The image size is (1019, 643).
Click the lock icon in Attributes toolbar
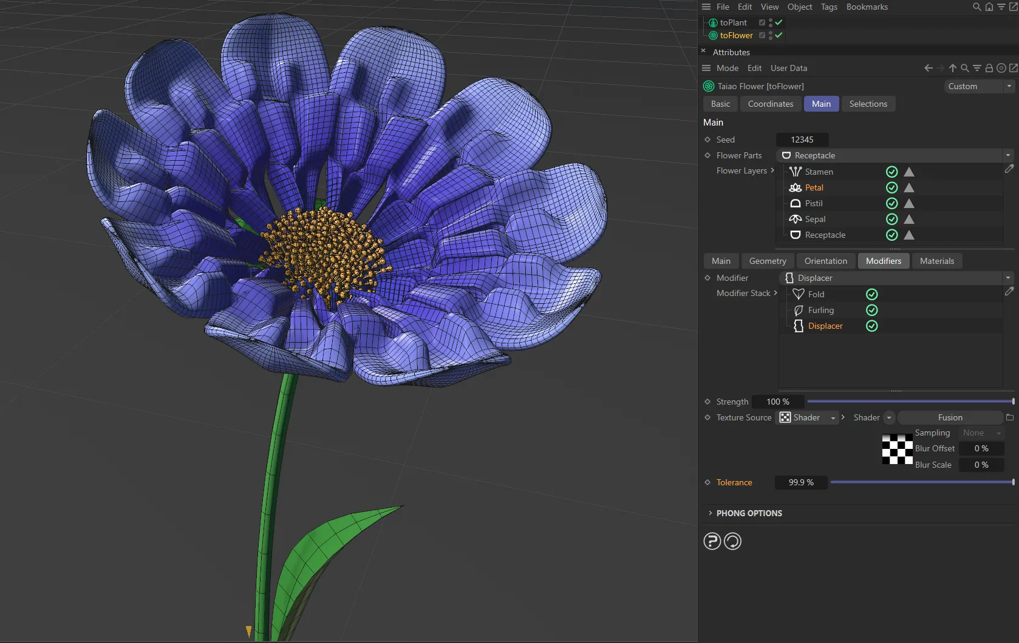989,68
